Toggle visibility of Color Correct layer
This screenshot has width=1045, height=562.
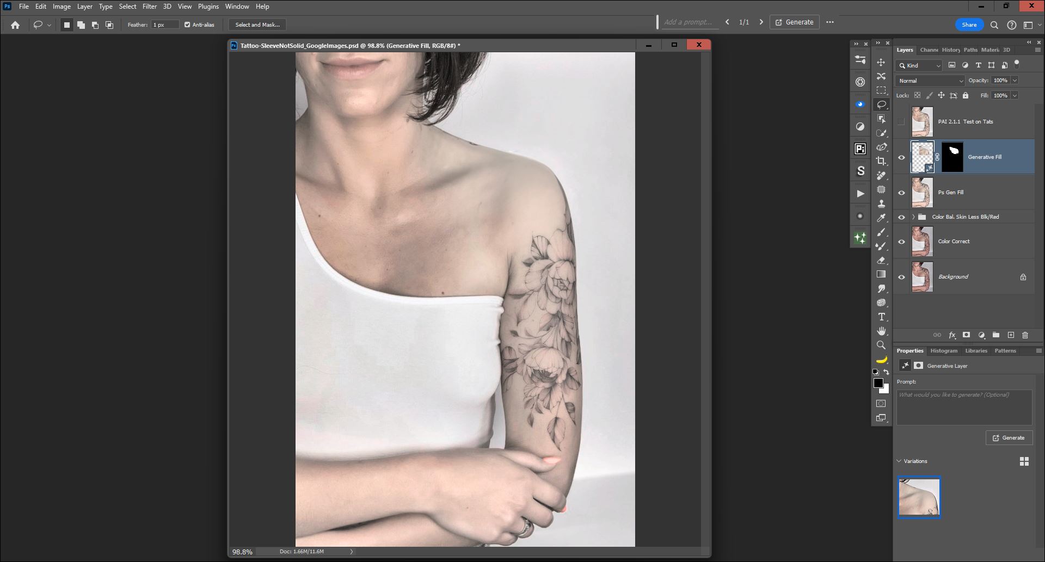[x=901, y=242]
